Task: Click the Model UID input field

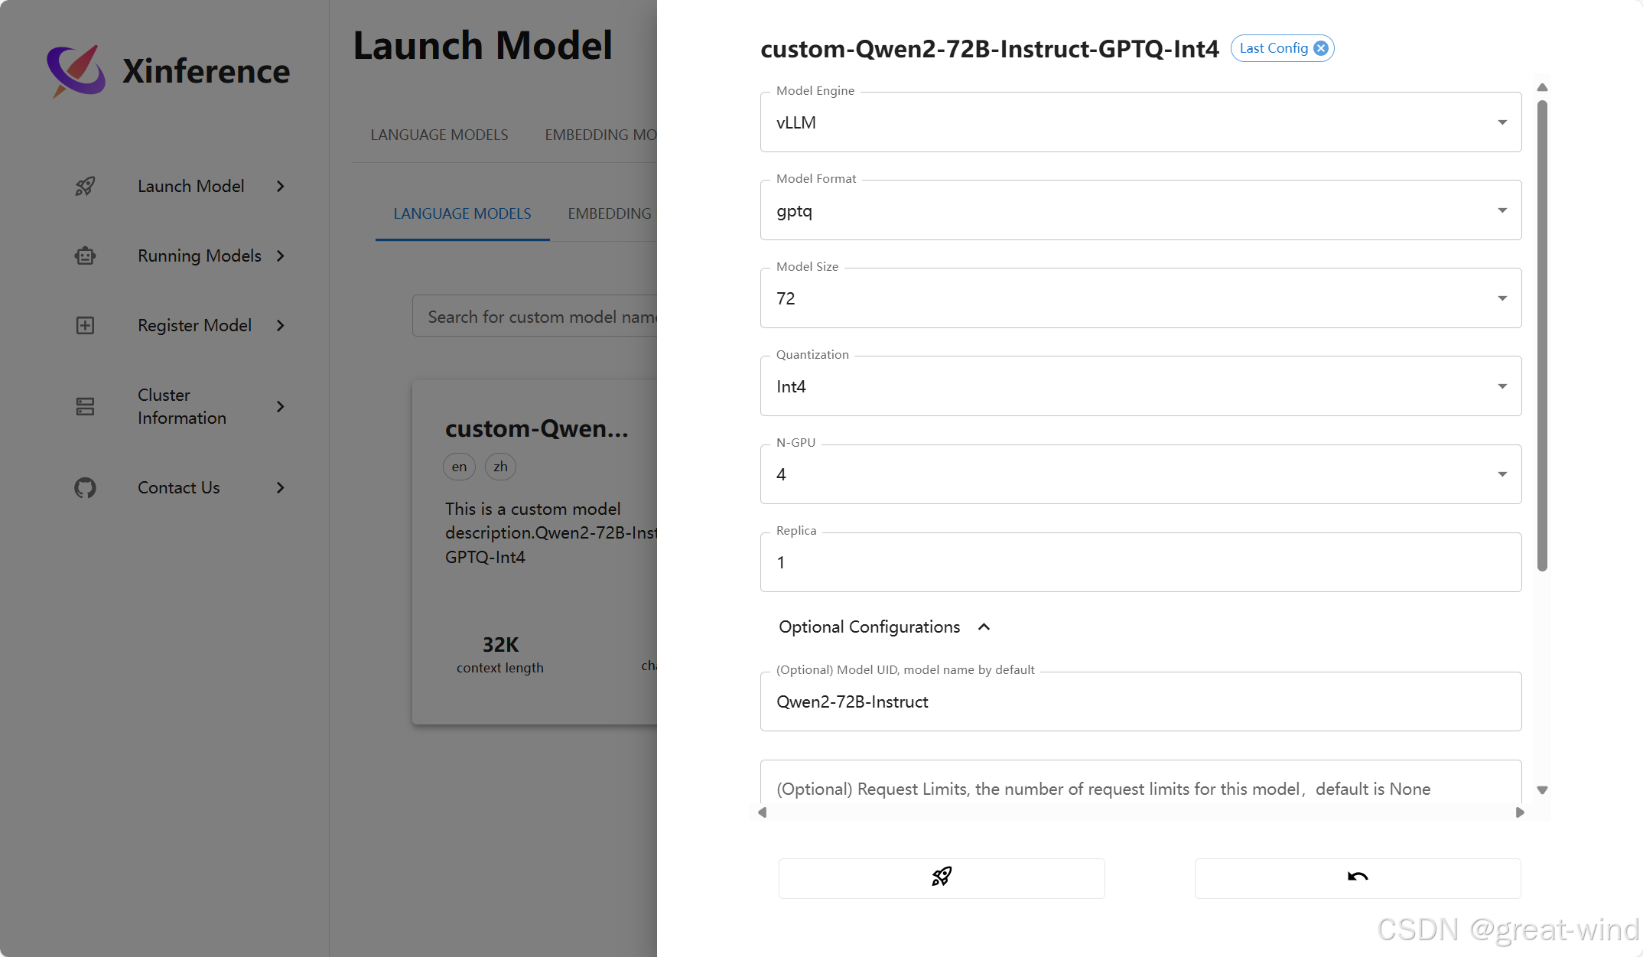Action: [x=1140, y=701]
